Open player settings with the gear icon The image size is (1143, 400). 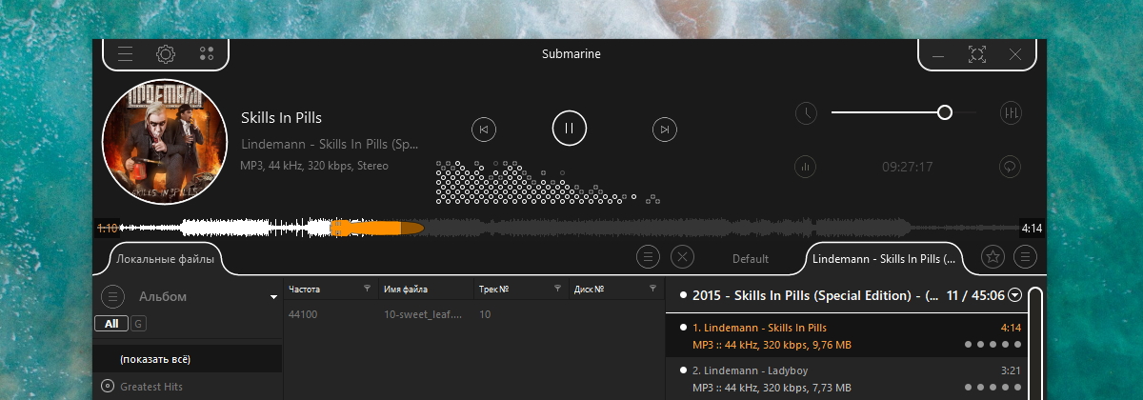tap(166, 54)
